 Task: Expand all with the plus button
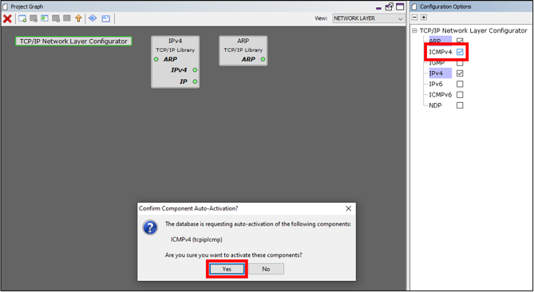[424, 18]
